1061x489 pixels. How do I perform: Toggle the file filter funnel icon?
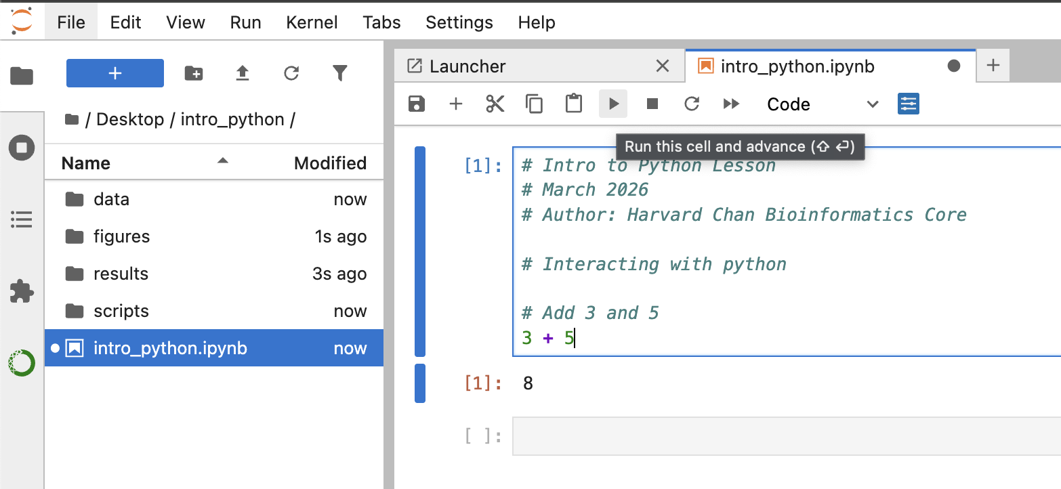340,73
